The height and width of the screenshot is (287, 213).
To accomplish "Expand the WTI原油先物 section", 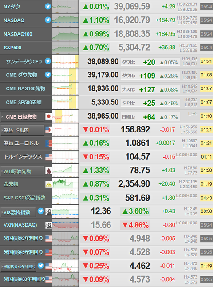I will coord(23,171).
